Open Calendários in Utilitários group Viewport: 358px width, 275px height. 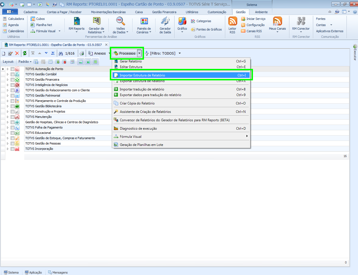coord(13,31)
